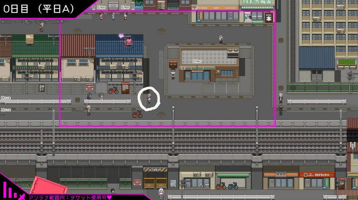The height and width of the screenshot is (200, 358).
Task: Click the orange post office sign at the top
Action: coord(214,8)
